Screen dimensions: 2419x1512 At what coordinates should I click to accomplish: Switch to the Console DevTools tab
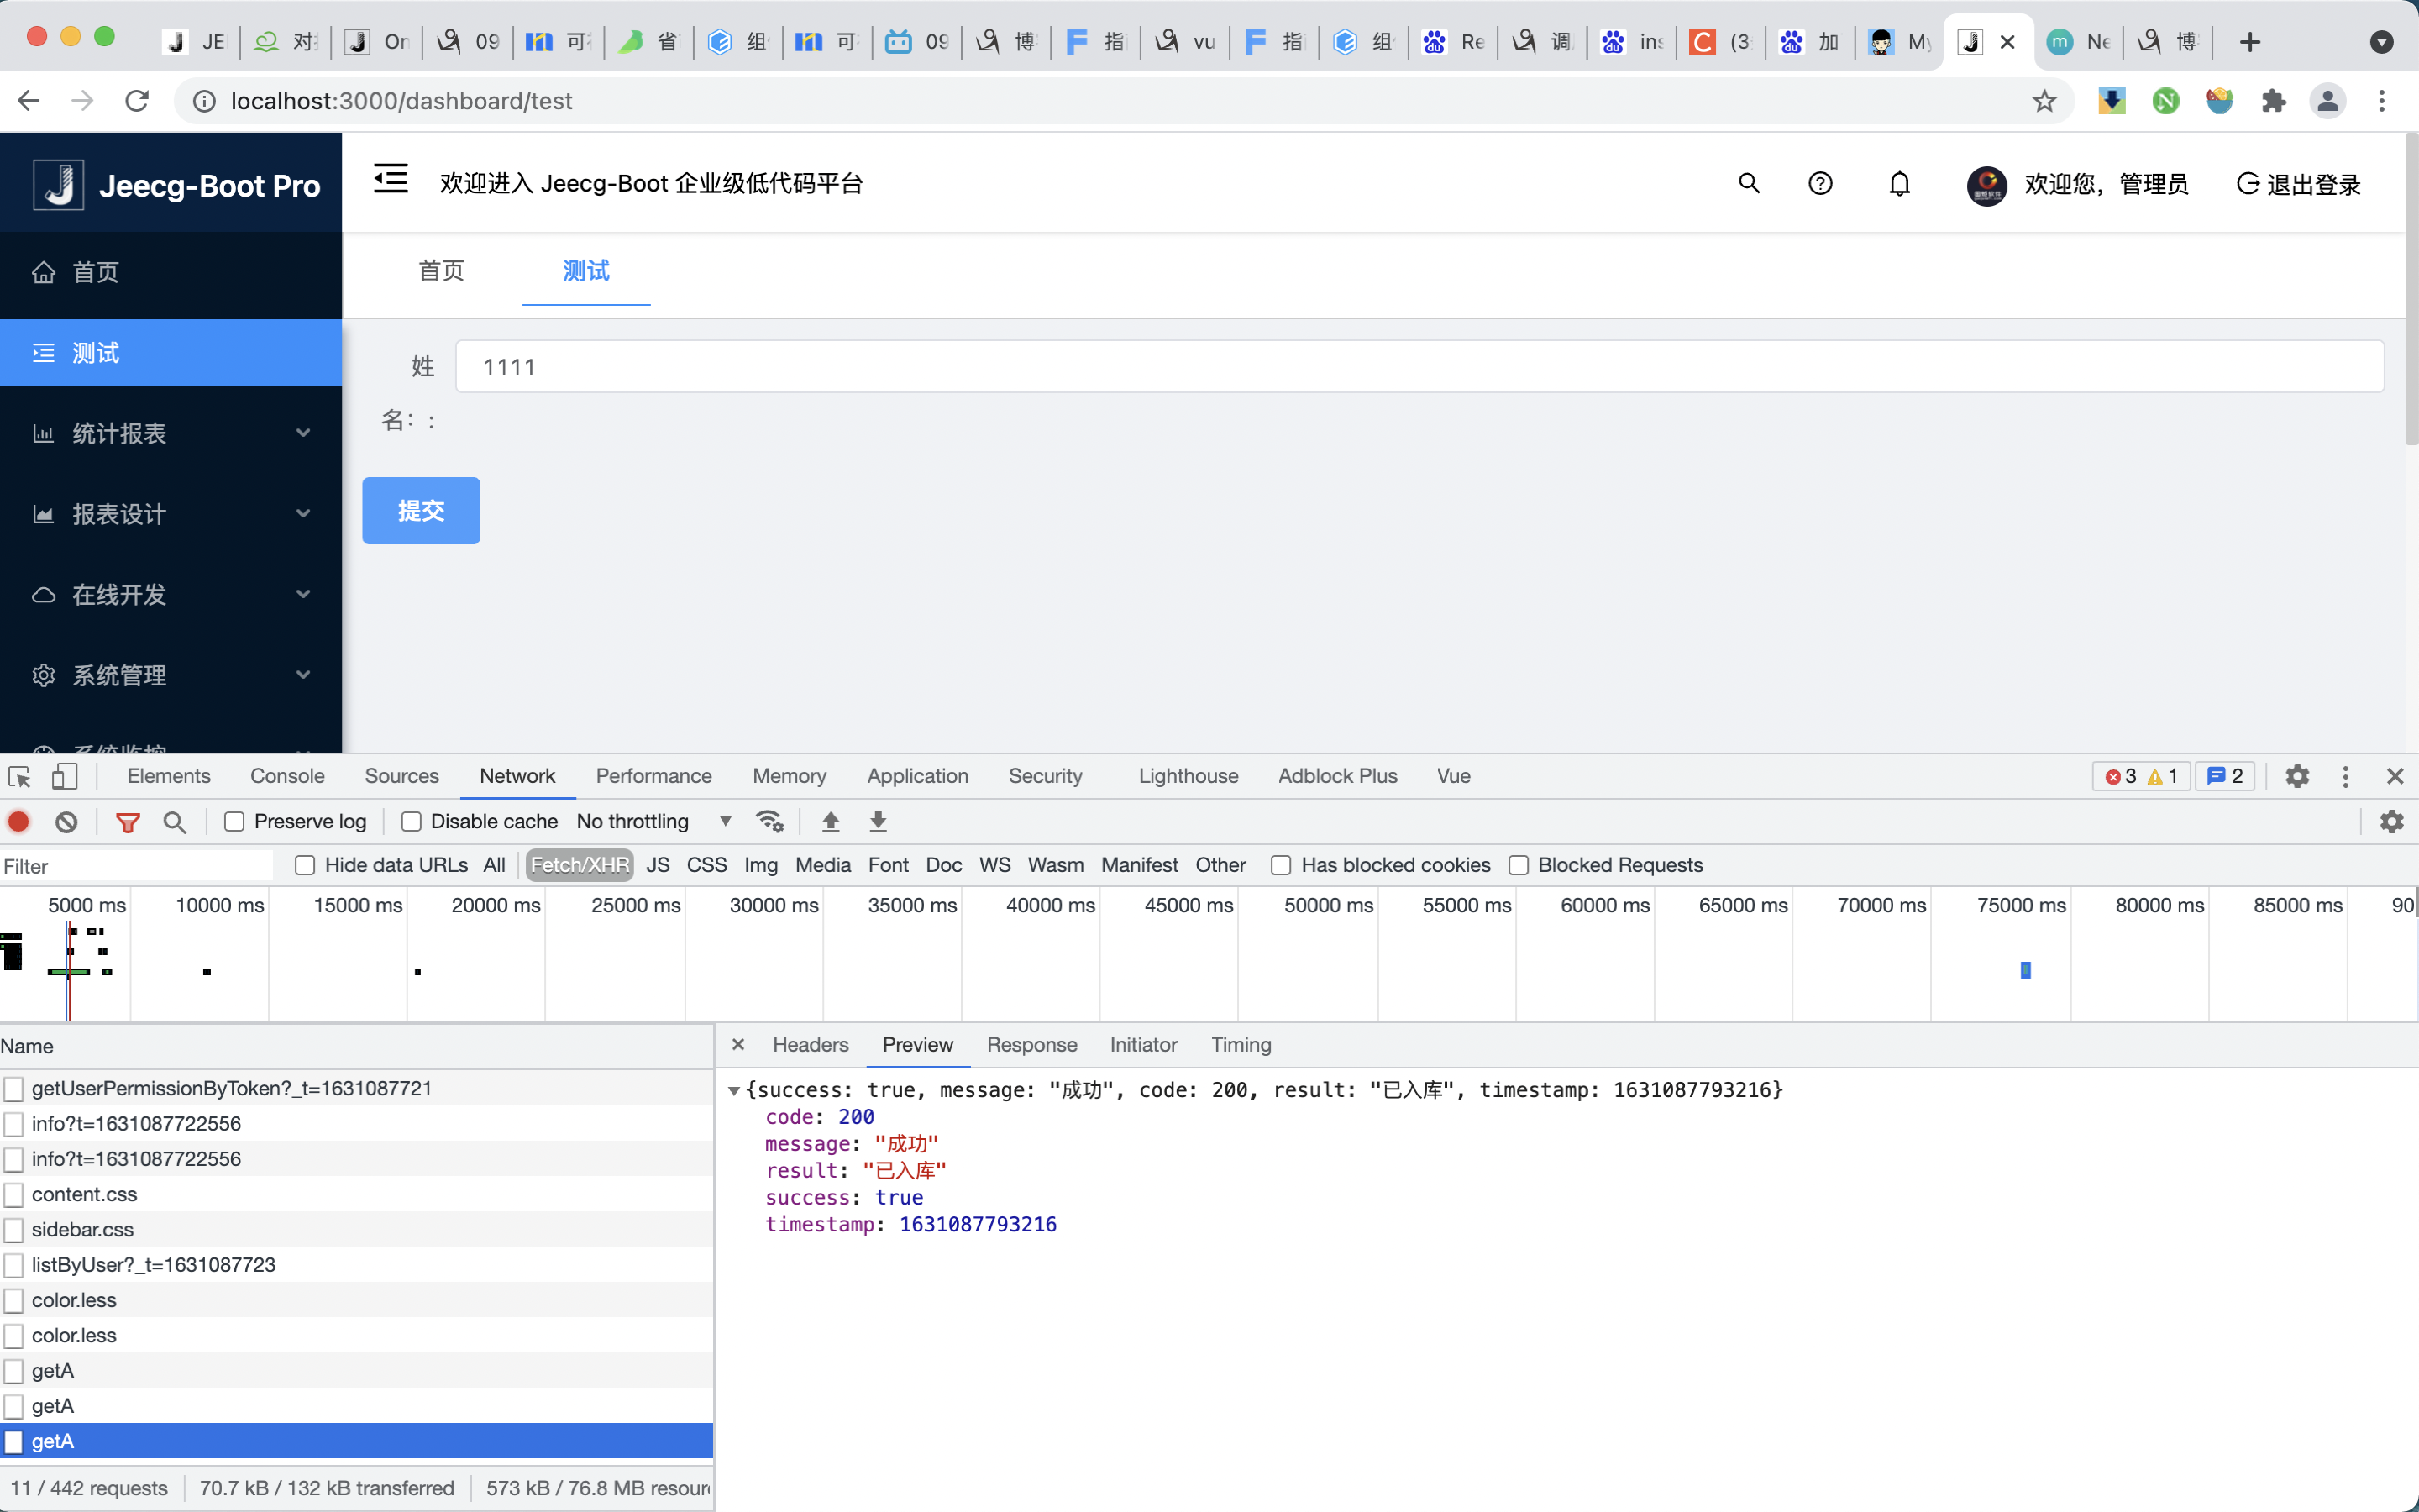(287, 776)
